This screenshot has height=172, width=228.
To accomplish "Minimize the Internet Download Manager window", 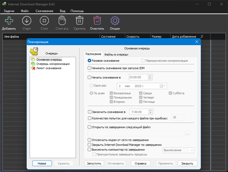I will click(197, 4).
